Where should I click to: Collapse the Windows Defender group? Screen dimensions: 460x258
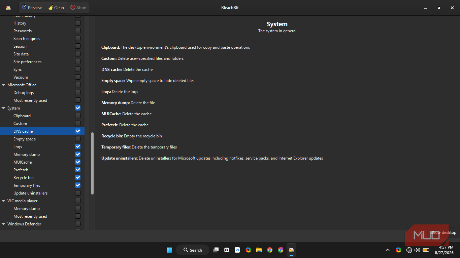click(x=3, y=224)
